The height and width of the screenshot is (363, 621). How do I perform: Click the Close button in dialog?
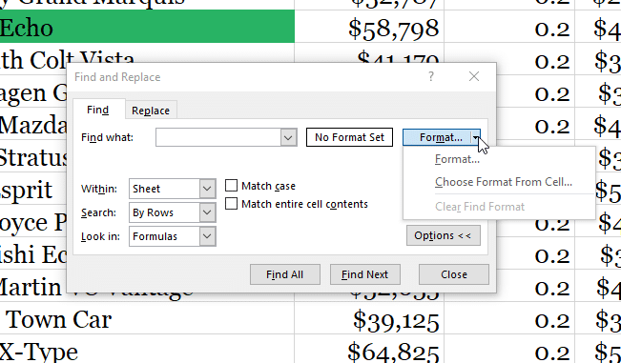454,274
